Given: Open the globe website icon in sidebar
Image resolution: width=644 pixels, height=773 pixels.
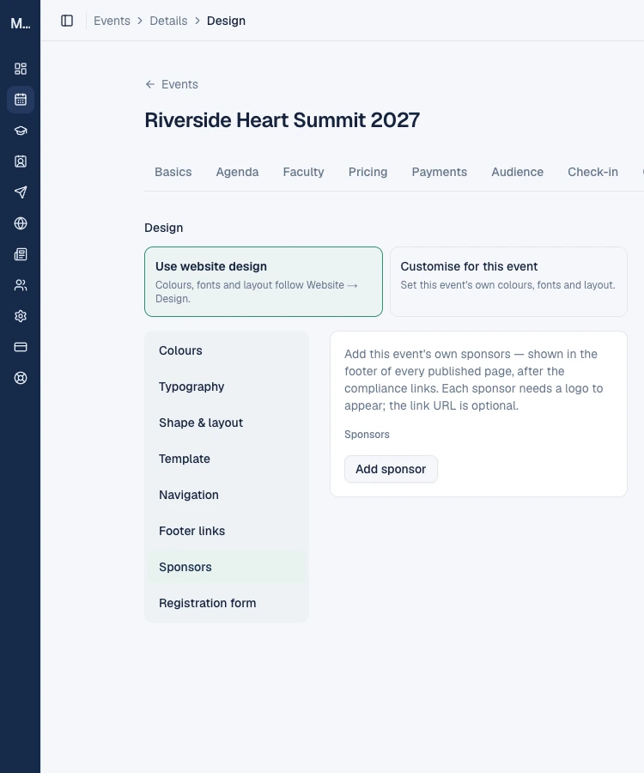Looking at the screenshot, I should (21, 223).
